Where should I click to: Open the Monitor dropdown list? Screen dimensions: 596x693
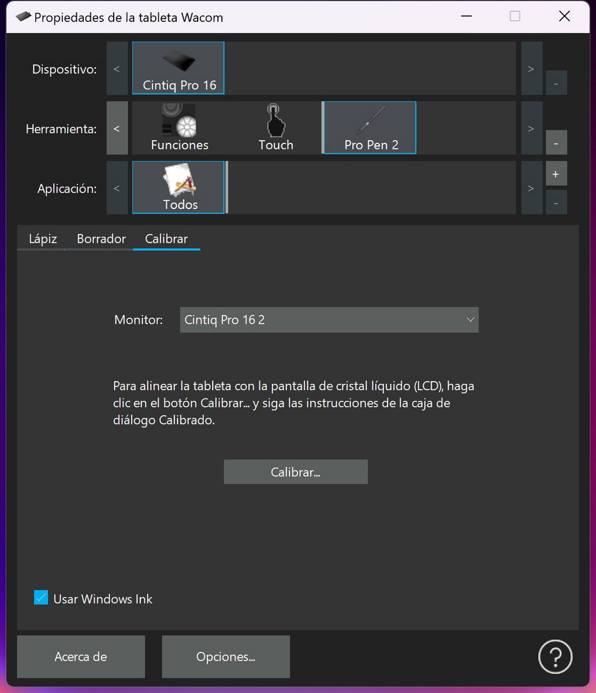click(329, 320)
